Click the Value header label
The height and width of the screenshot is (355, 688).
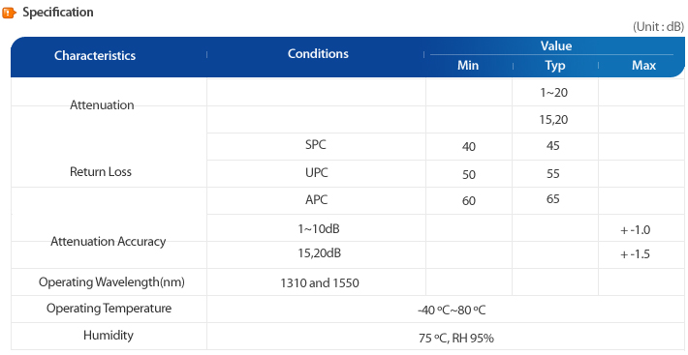[x=556, y=46]
